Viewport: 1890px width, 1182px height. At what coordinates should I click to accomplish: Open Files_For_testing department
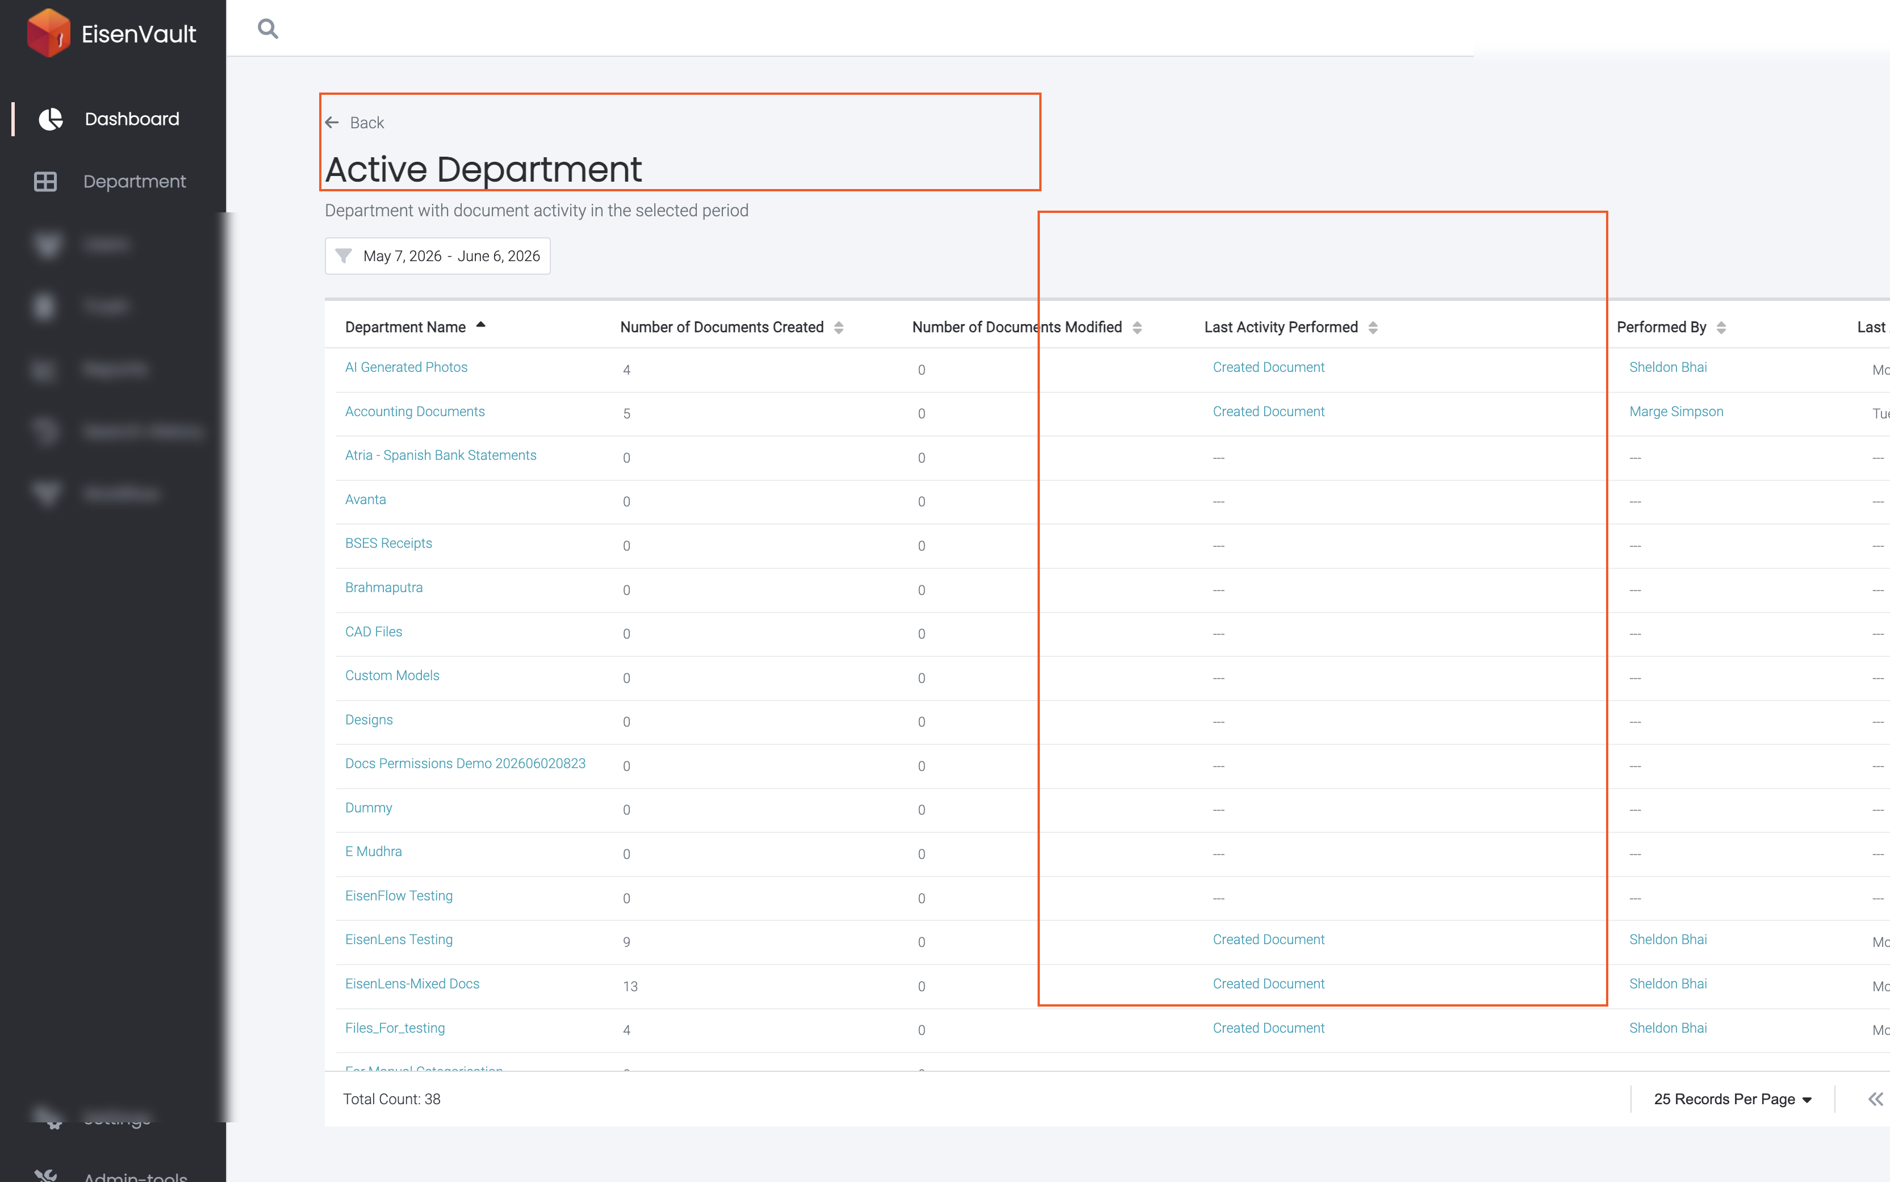tap(395, 1027)
